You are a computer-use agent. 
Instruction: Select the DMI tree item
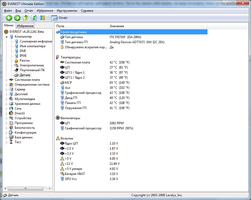23,51
